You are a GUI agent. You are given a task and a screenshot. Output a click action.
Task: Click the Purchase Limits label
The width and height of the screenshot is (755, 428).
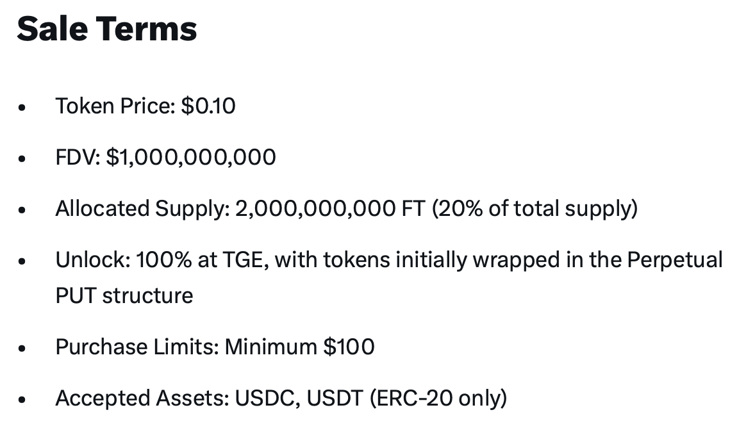point(137,347)
